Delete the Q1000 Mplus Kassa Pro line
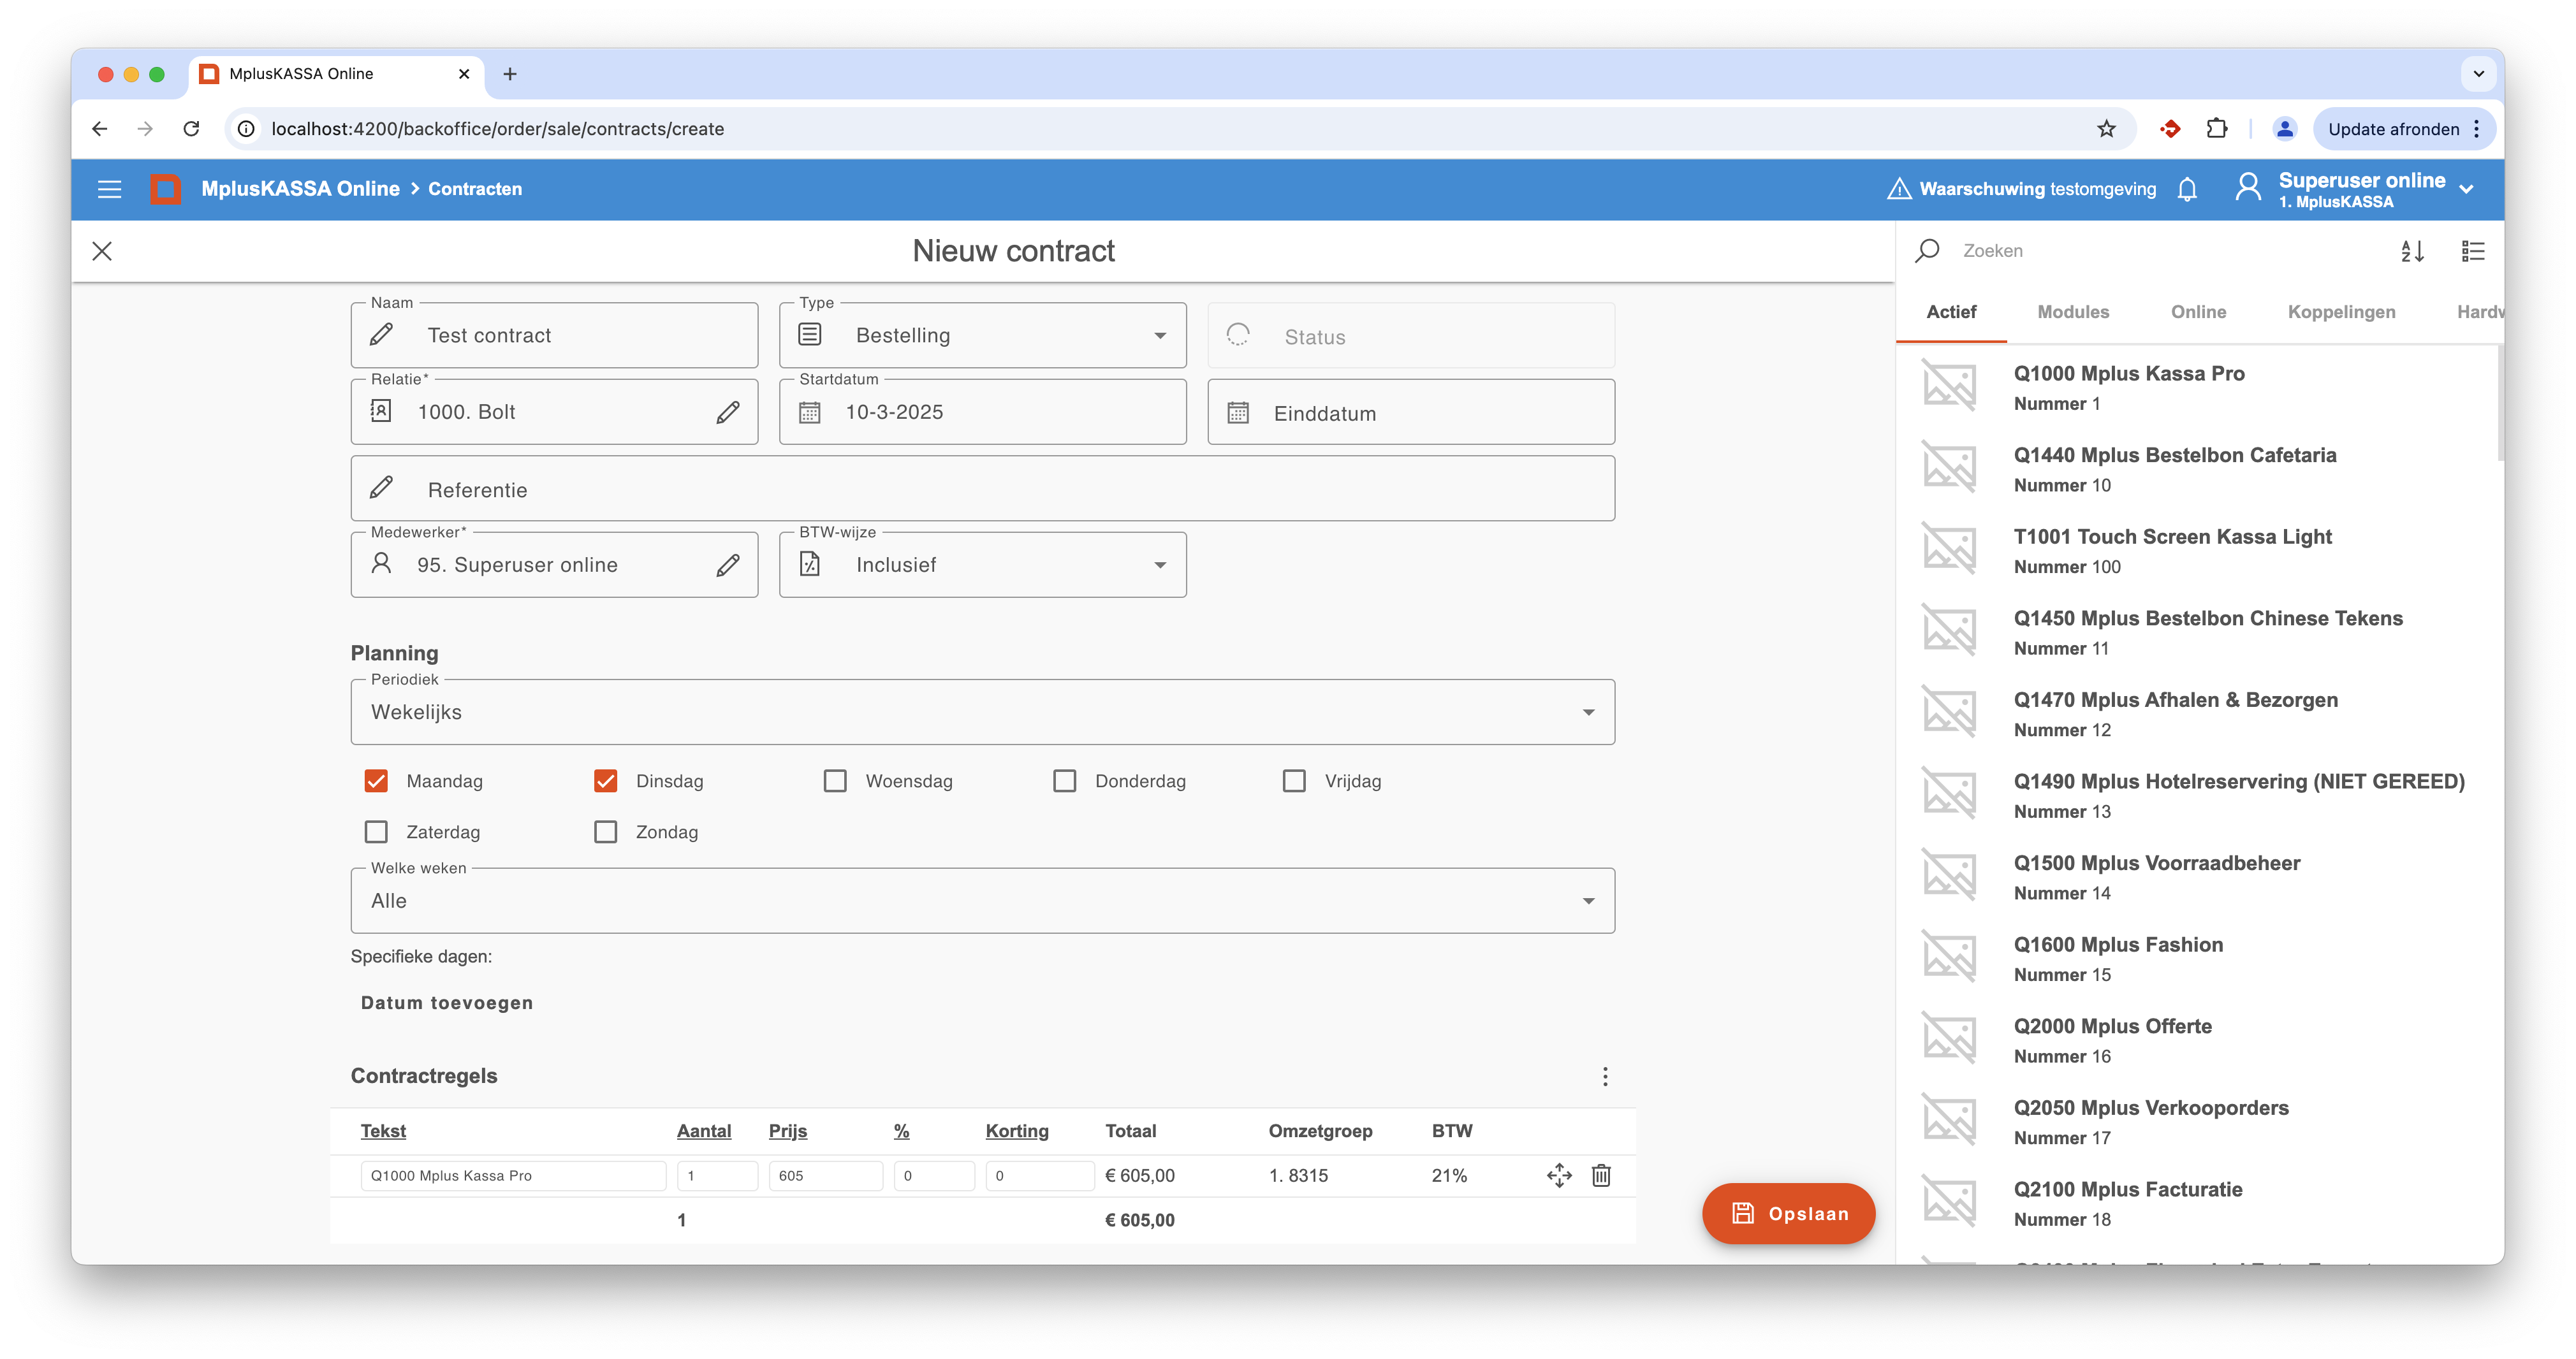 point(1601,1175)
